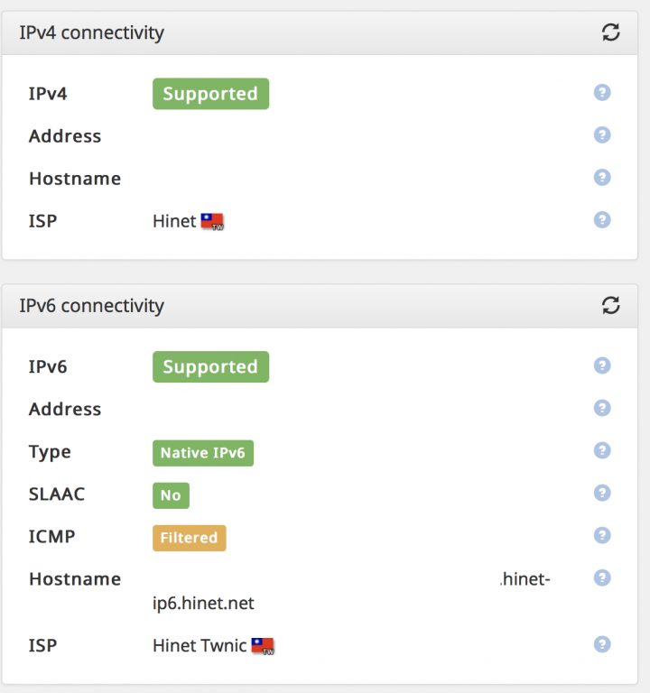Image resolution: width=650 pixels, height=693 pixels.
Task: Click the Taiwan flag beside Hinet
Action: point(212,221)
